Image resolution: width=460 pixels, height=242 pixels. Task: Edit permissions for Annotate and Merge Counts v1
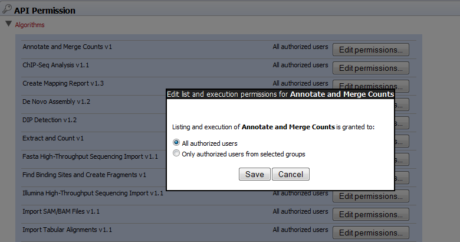pyautogui.click(x=371, y=50)
